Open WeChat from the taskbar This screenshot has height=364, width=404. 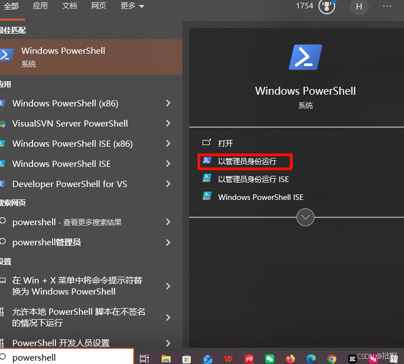tap(270, 359)
